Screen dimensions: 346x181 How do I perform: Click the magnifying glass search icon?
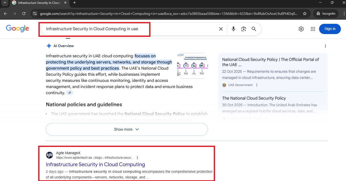(x=254, y=29)
